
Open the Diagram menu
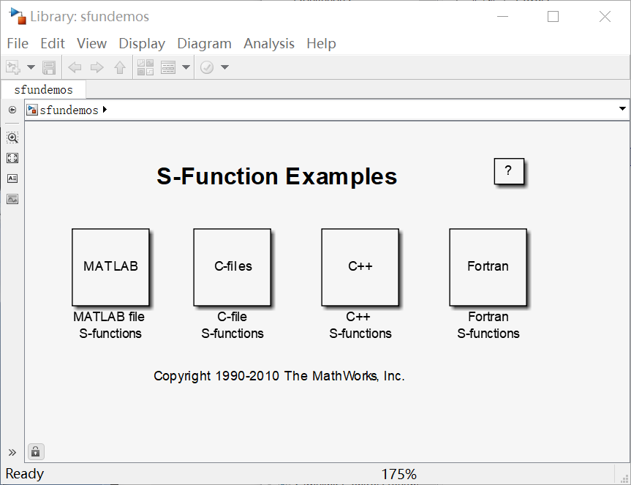click(204, 44)
